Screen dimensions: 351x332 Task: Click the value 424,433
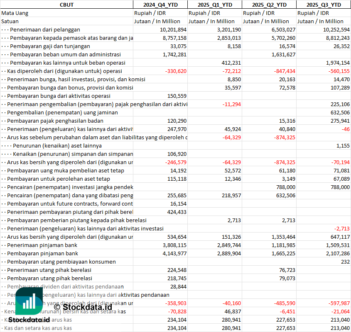click(x=177, y=212)
